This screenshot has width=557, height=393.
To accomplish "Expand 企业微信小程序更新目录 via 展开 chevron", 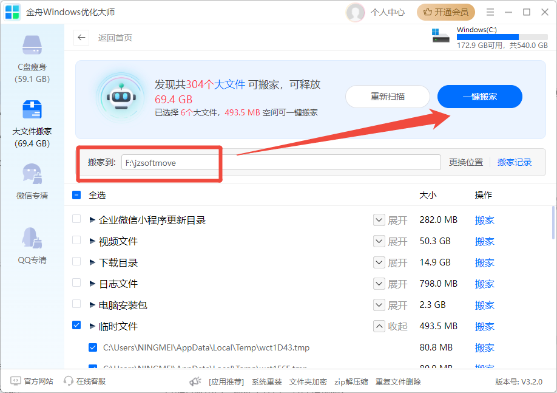I will [x=379, y=220].
